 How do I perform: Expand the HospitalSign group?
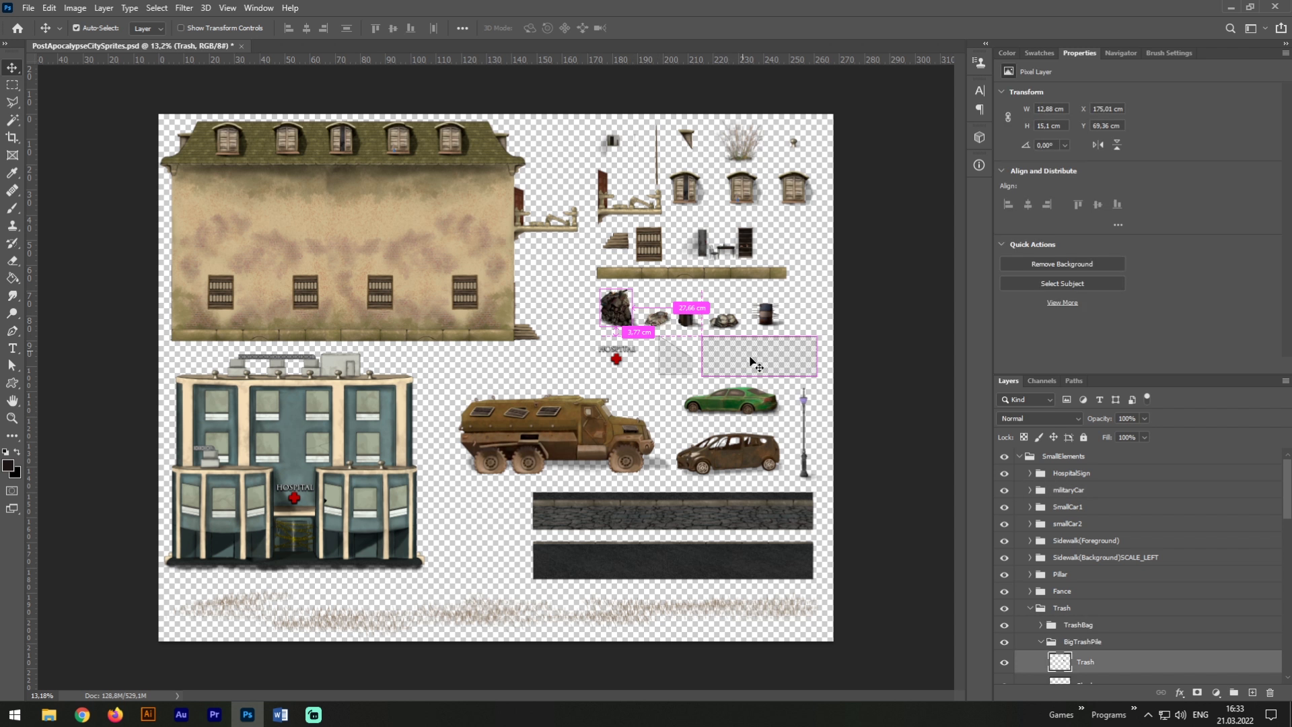(1030, 473)
